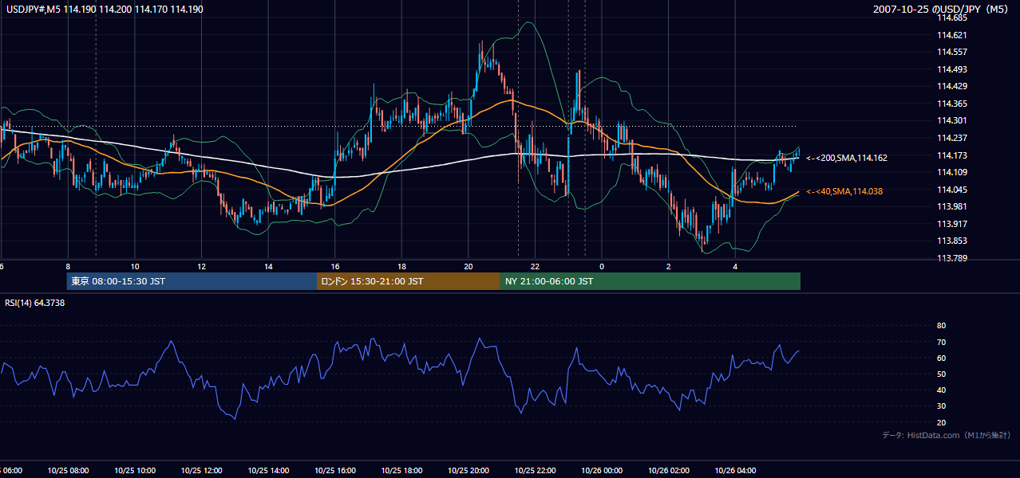Click the RSI 30 level label
Viewport: 1020px width, 478px height.
coord(941,406)
